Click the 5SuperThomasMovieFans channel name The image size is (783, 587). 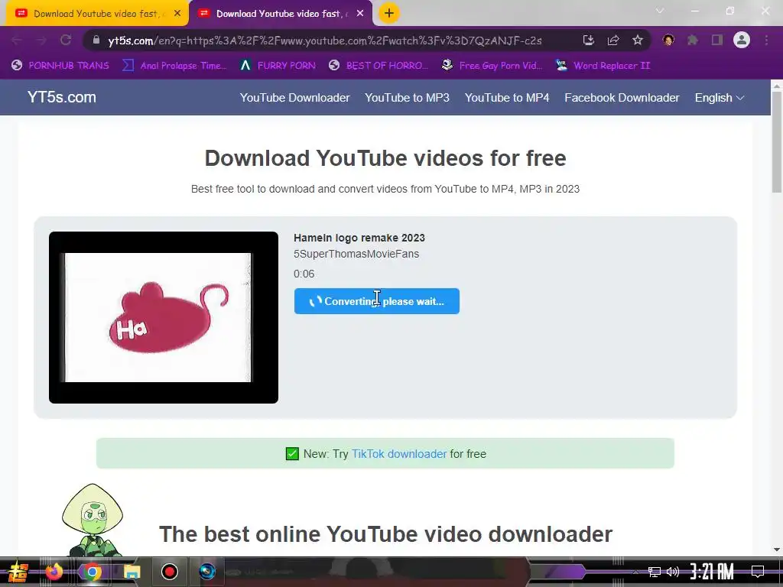(356, 254)
